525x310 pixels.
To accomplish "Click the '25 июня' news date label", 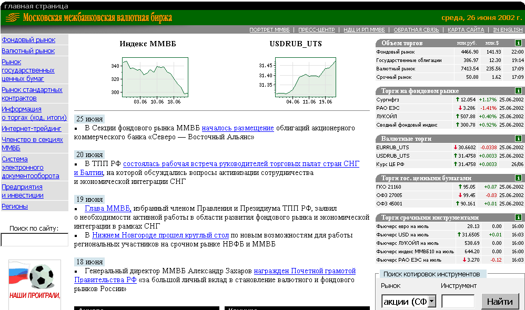I will tap(89, 119).
